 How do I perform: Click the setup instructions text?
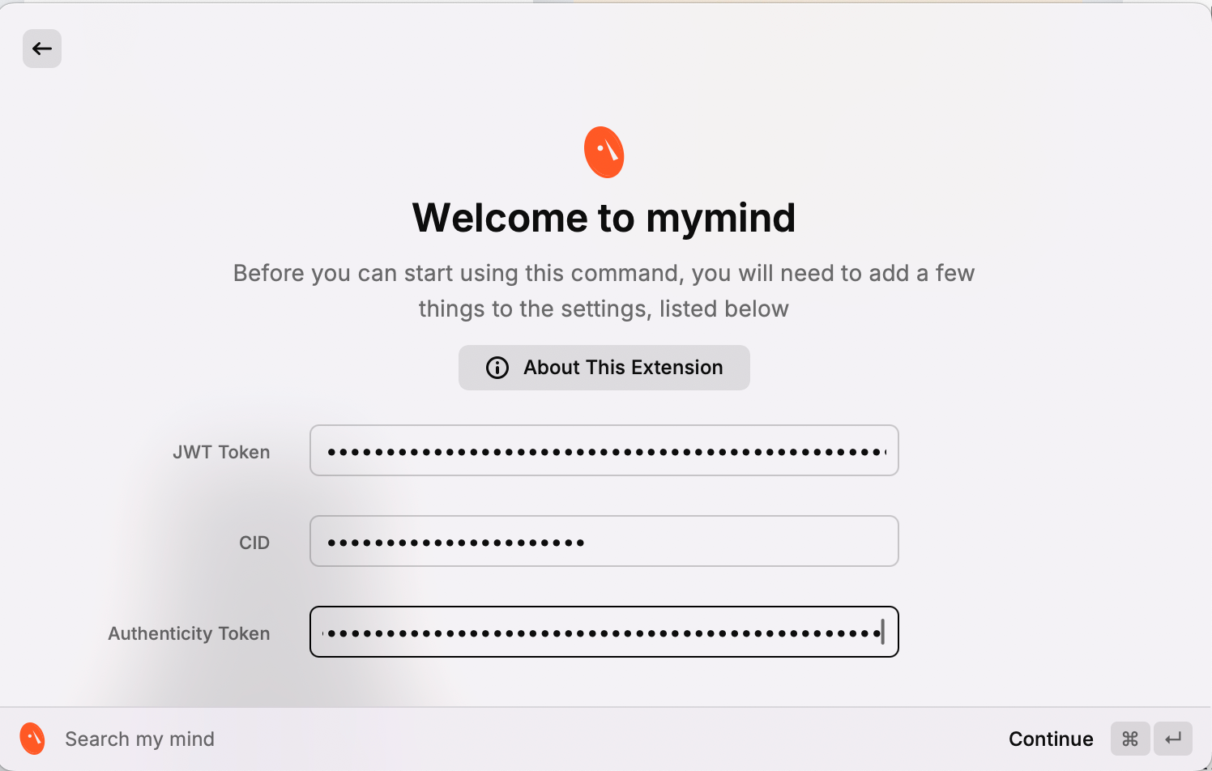tap(604, 290)
